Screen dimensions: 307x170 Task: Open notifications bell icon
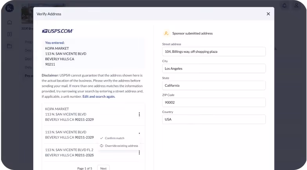tap(284, 5)
